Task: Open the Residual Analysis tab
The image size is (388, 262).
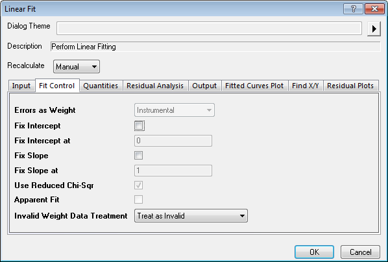Action: (x=155, y=86)
